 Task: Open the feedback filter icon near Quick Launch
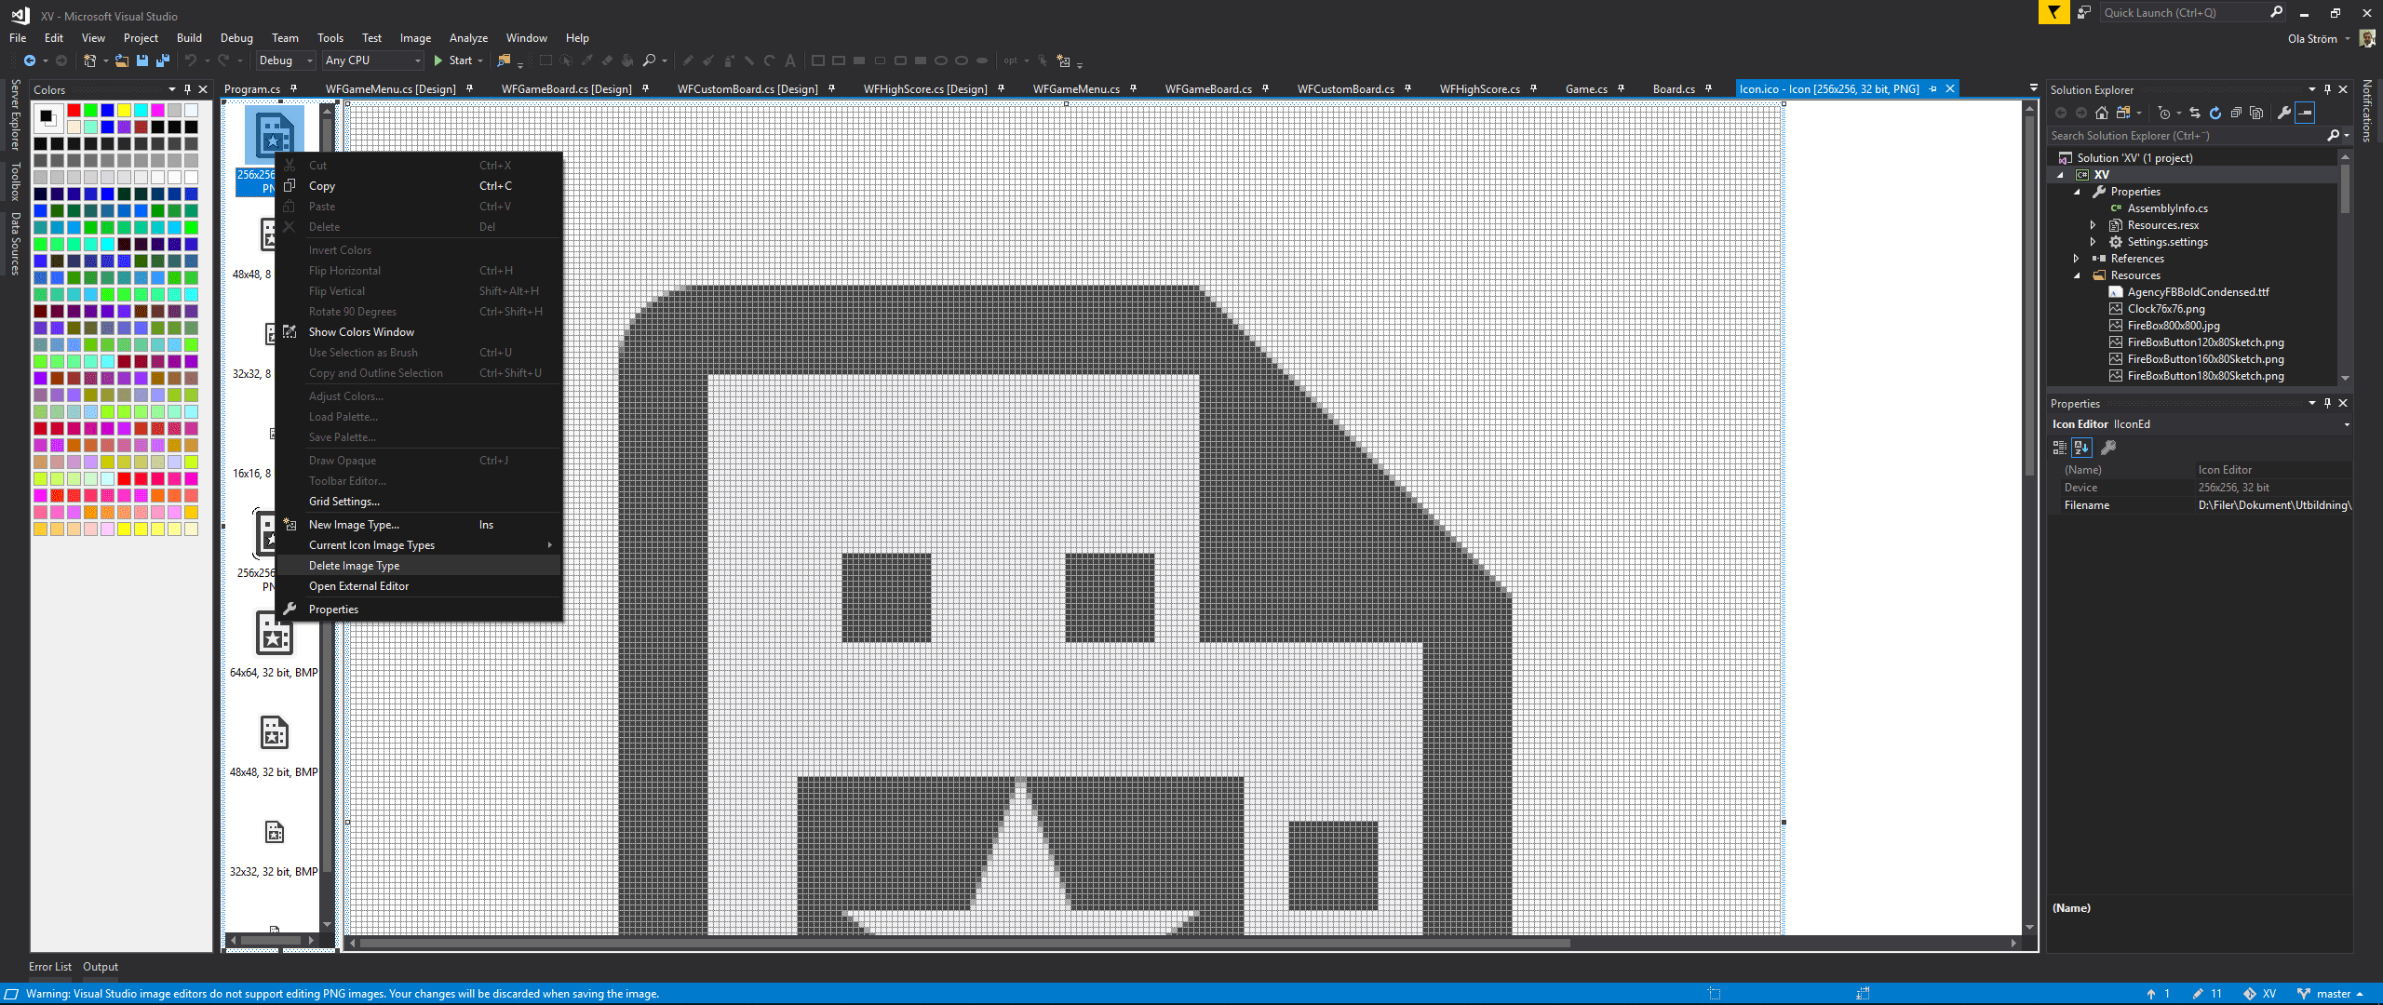pyautogui.click(x=2053, y=12)
